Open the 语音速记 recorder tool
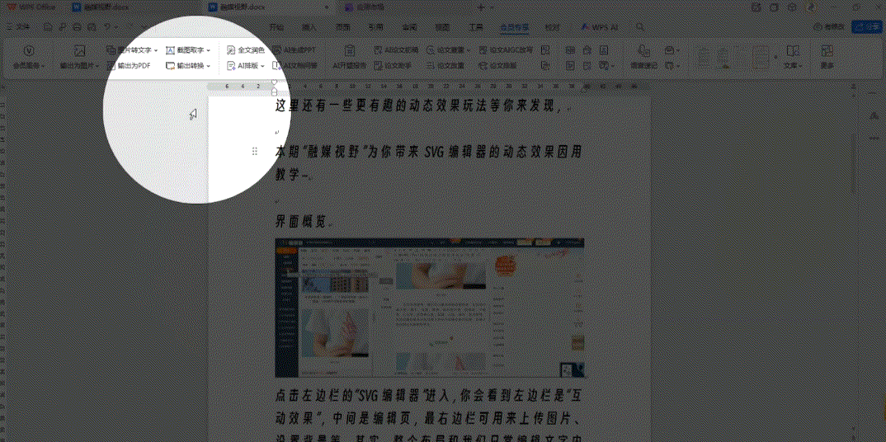The image size is (886, 442). pyautogui.click(x=643, y=56)
